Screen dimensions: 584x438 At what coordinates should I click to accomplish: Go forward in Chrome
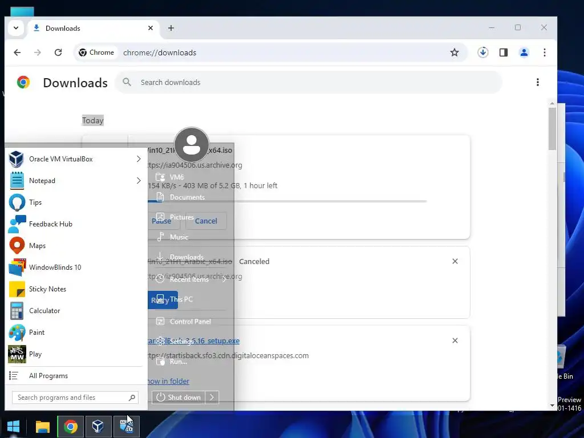coord(37,52)
